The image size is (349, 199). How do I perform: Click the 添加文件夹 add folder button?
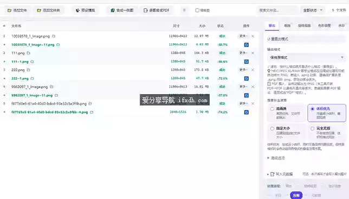(49, 10)
